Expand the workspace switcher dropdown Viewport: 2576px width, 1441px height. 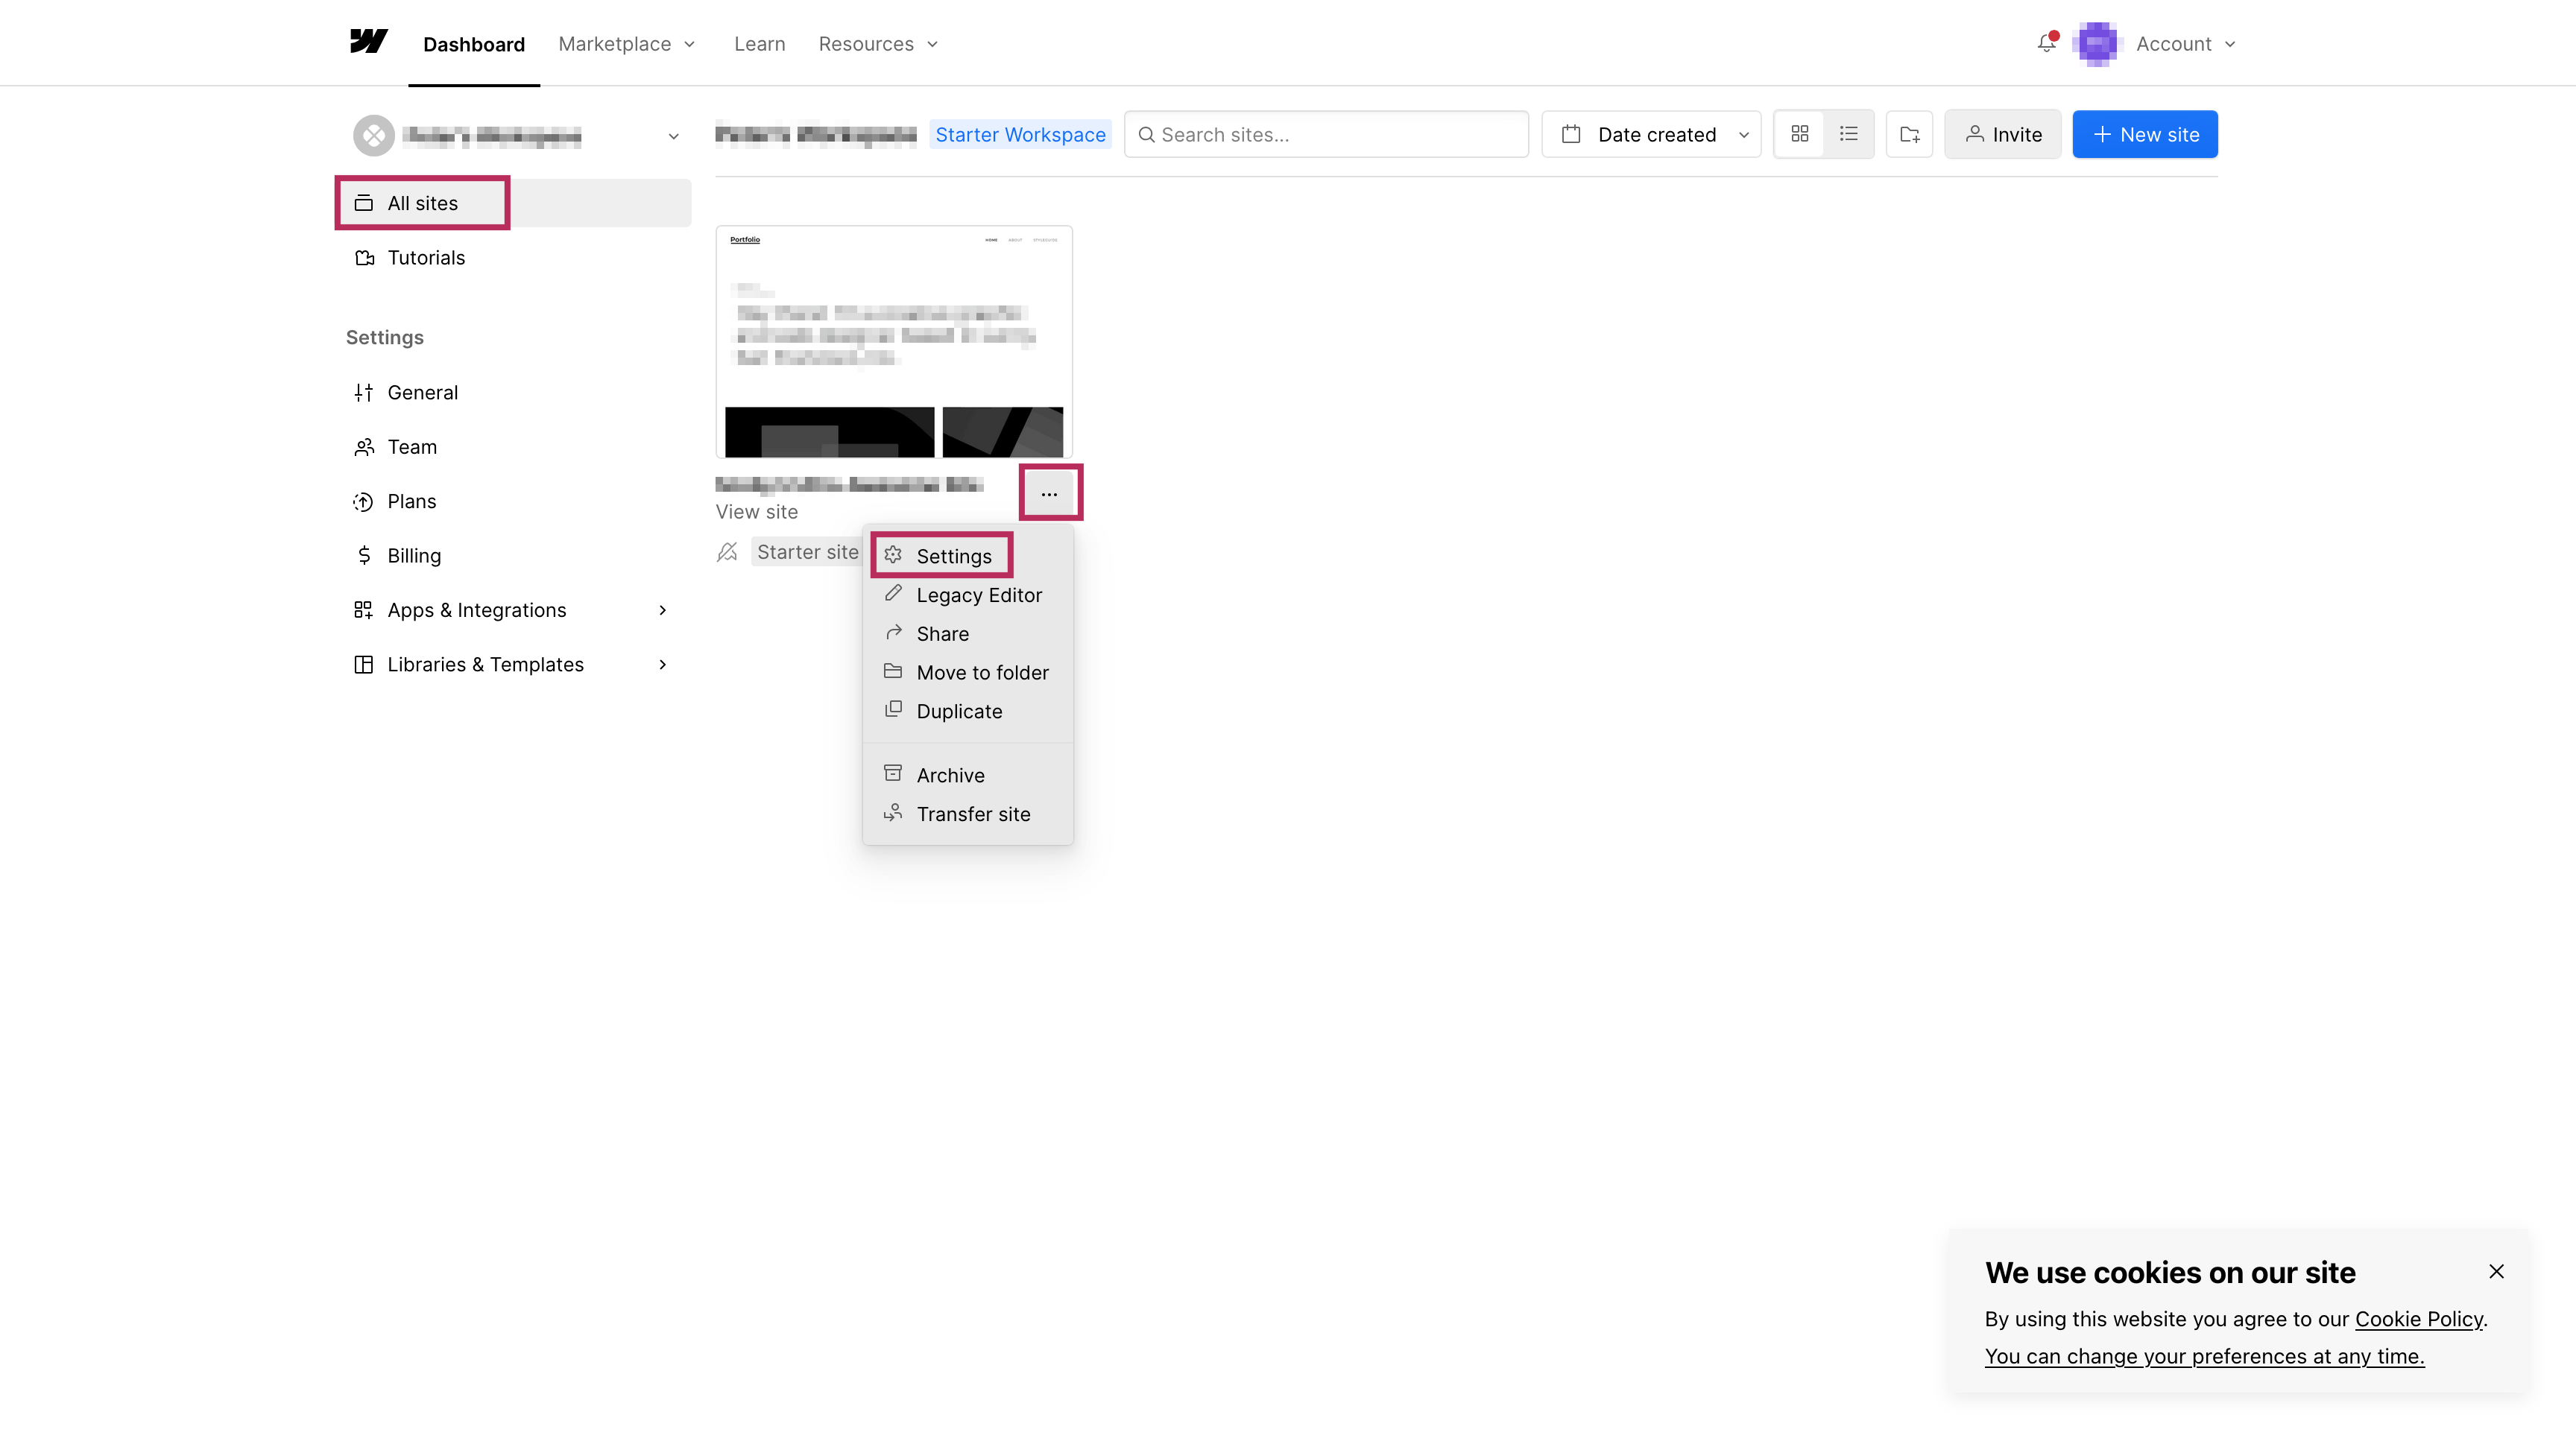(x=673, y=136)
